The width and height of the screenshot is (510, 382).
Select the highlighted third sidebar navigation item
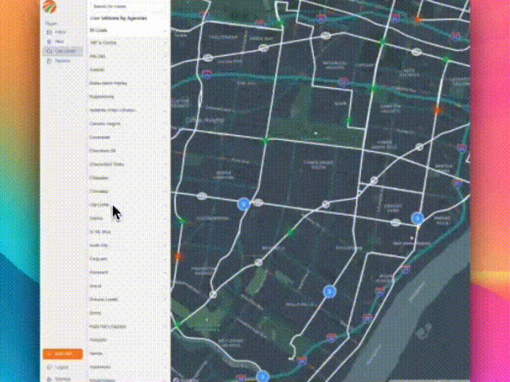[x=62, y=51]
